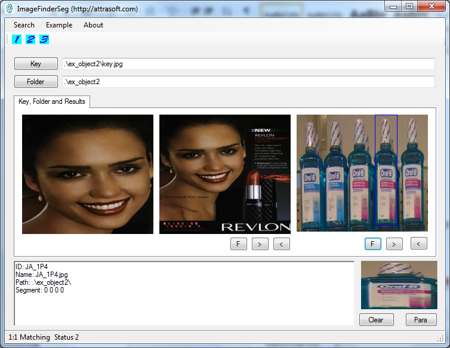
Task: Go to next folder image under Revlon ad
Action: [x=260, y=244]
